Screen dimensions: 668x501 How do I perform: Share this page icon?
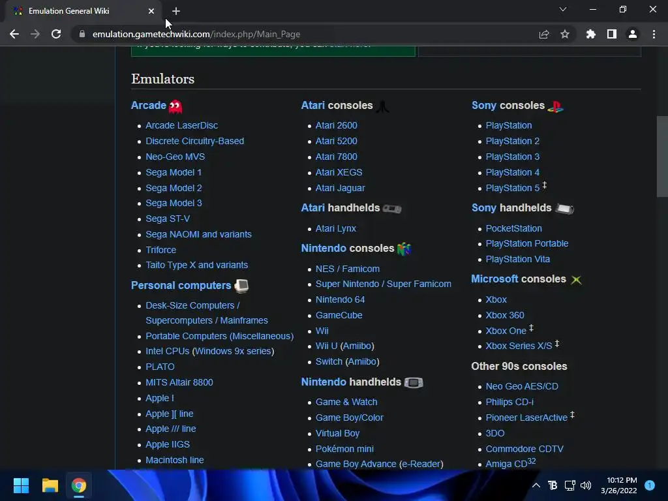544,34
